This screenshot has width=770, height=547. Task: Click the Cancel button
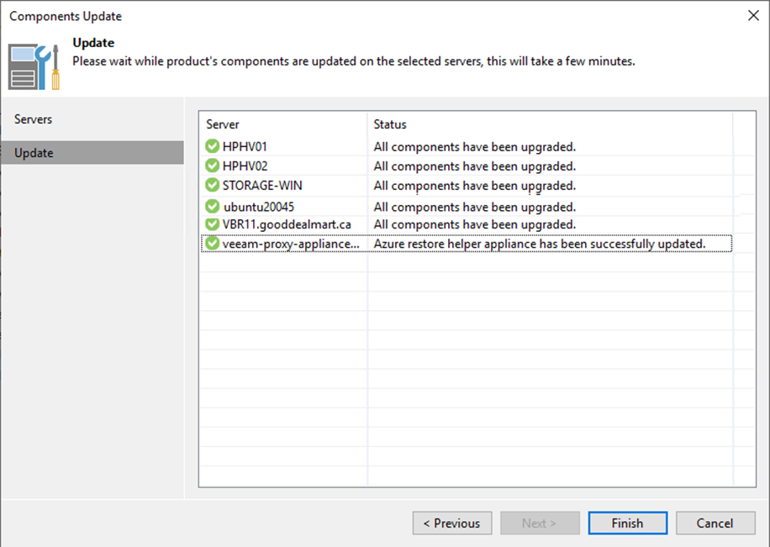715,523
